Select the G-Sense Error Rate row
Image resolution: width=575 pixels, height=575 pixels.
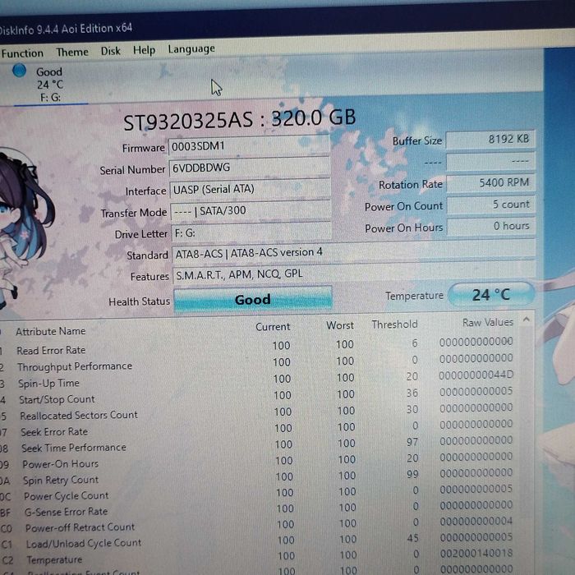click(256, 508)
